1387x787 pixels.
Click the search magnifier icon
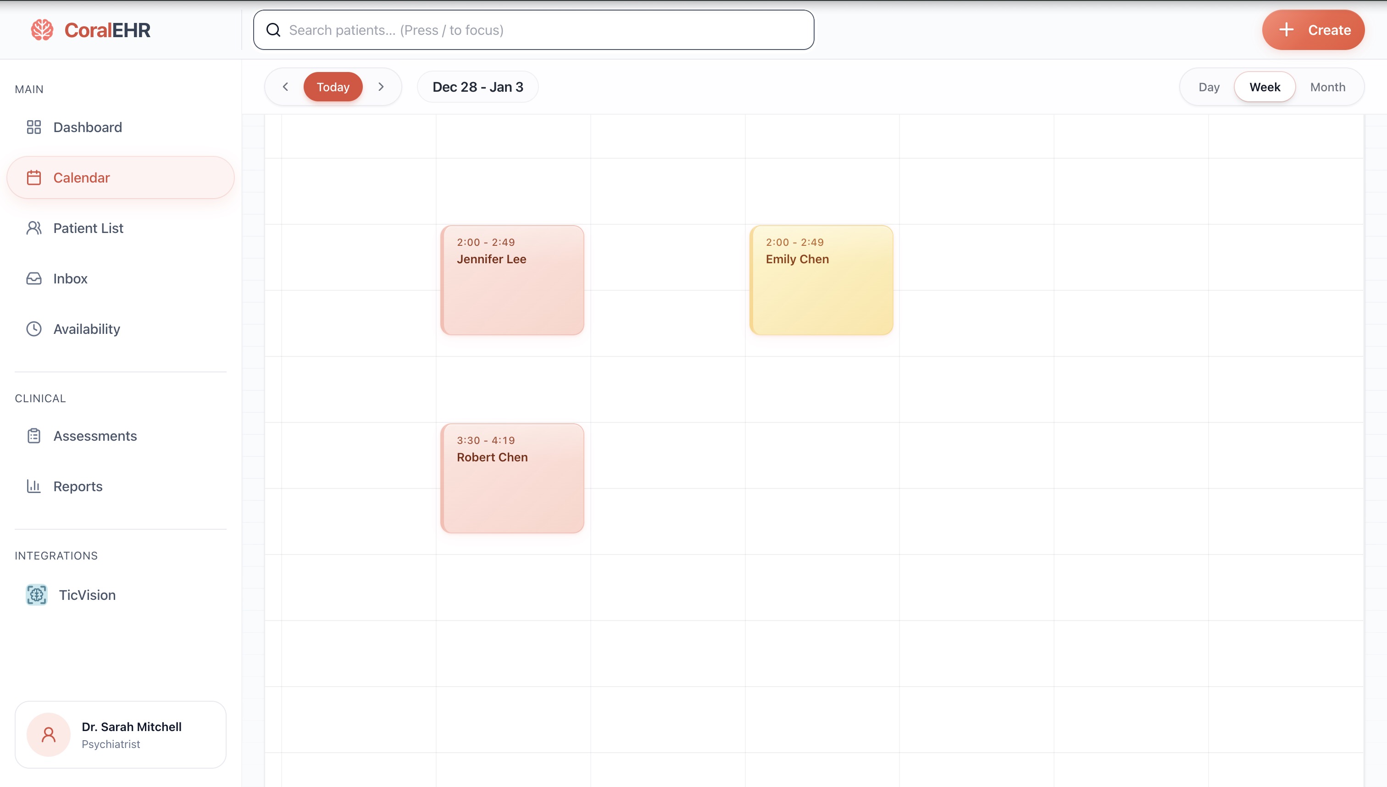pyautogui.click(x=273, y=30)
